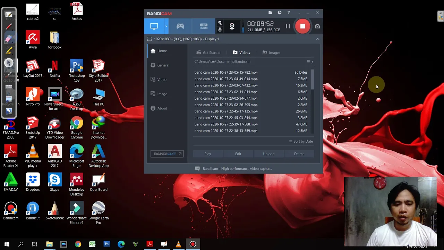This screenshot has width=444, height=250.
Task: Select highlighter tool in drawing toolbar
Action: (9, 51)
